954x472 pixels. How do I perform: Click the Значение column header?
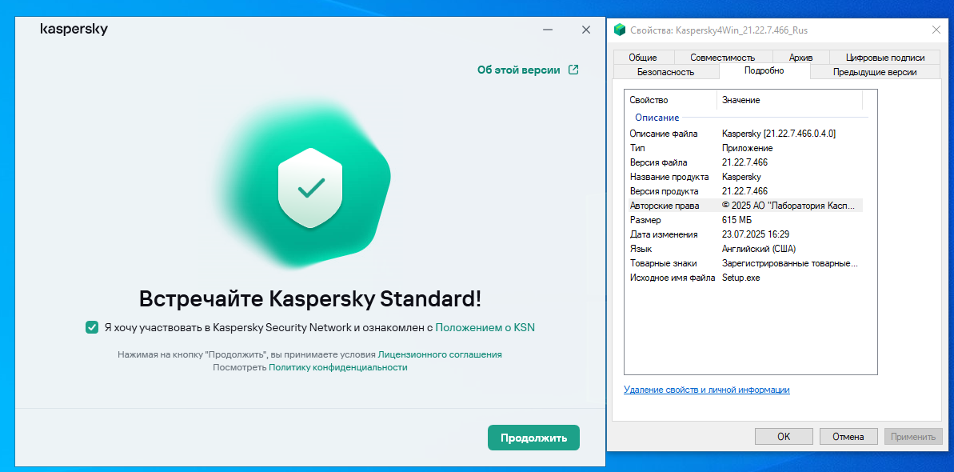790,100
